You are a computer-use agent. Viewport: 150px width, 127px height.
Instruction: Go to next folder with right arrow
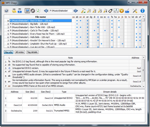click(76, 11)
